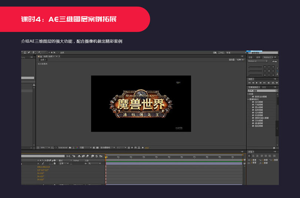The image size is (300, 198).
Task: Switch to the 字符 panel tab
Action: pos(264,87)
